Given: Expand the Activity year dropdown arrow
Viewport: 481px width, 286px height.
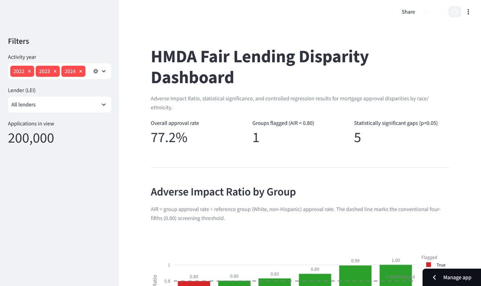Looking at the screenshot, I should [x=104, y=71].
